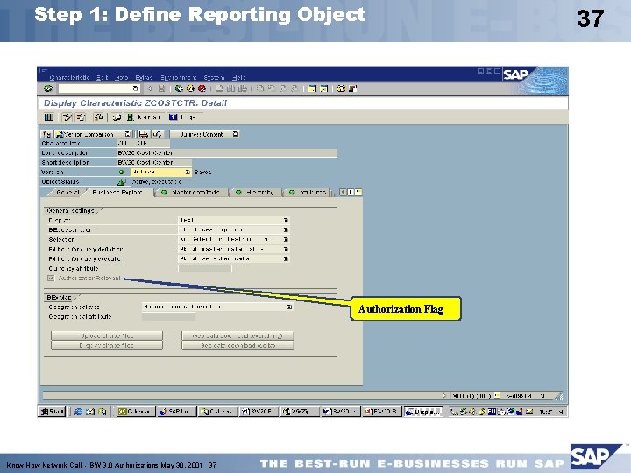Open the tab list selector button
This screenshot has width=631, height=473.
(x=358, y=192)
